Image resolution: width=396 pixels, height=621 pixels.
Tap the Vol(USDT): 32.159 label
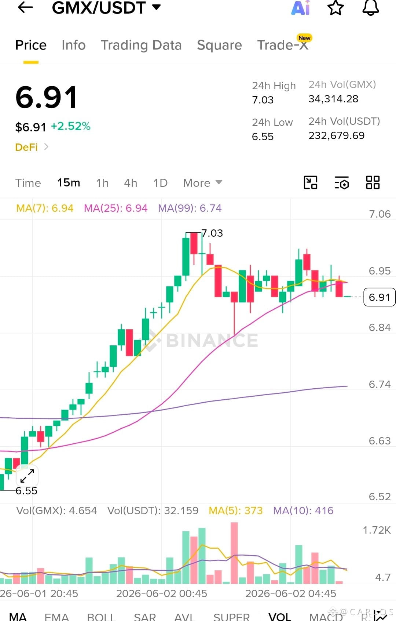pyautogui.click(x=153, y=511)
